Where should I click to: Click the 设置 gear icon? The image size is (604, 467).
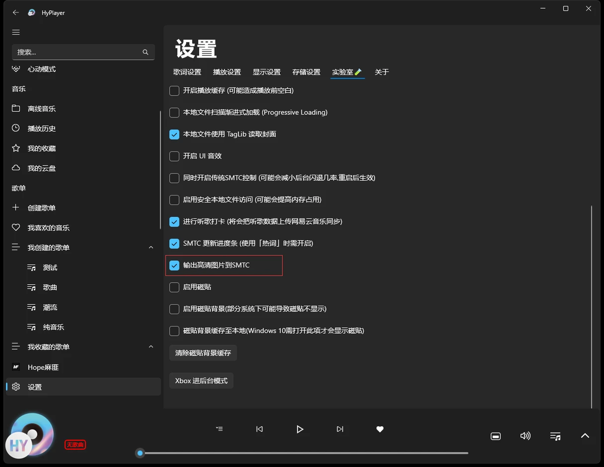click(16, 387)
